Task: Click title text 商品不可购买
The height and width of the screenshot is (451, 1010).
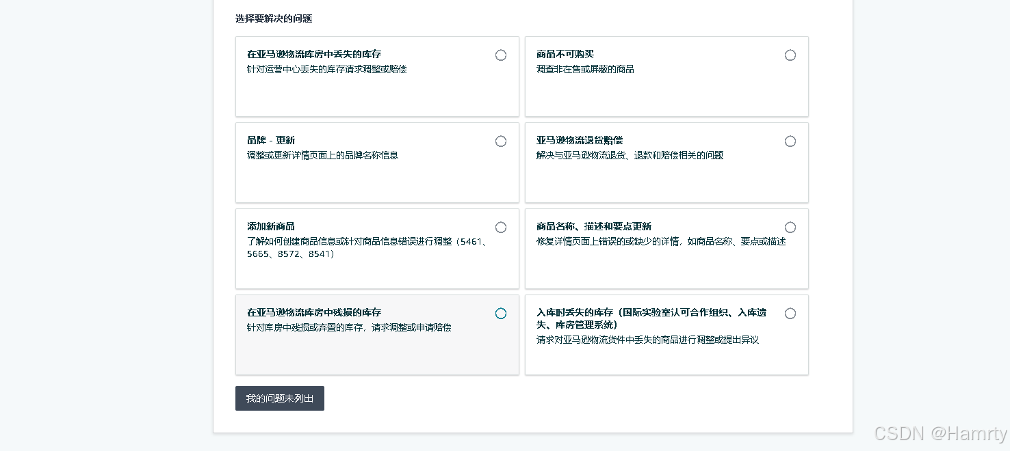Action: 565,54
